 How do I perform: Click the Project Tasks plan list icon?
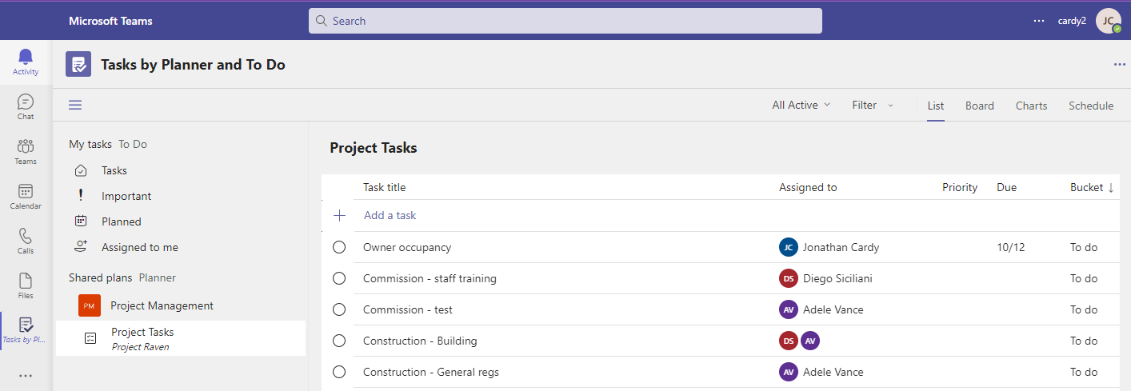coord(90,338)
